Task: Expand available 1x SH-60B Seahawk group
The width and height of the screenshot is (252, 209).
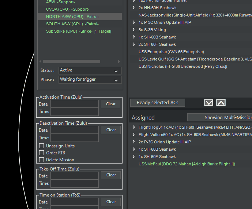Action: pos(134,37)
